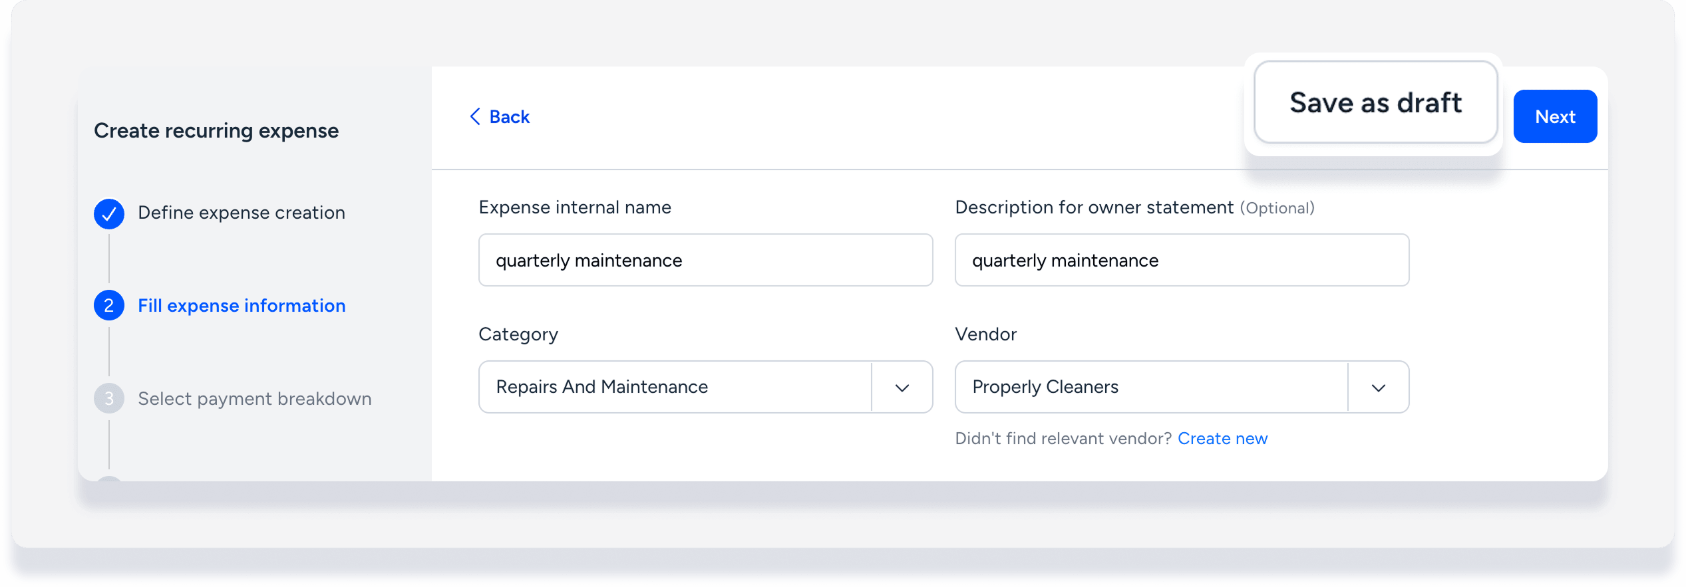Image resolution: width=1686 pixels, height=587 pixels.
Task: Expand the Vendor dropdown chevron
Action: click(x=1378, y=388)
